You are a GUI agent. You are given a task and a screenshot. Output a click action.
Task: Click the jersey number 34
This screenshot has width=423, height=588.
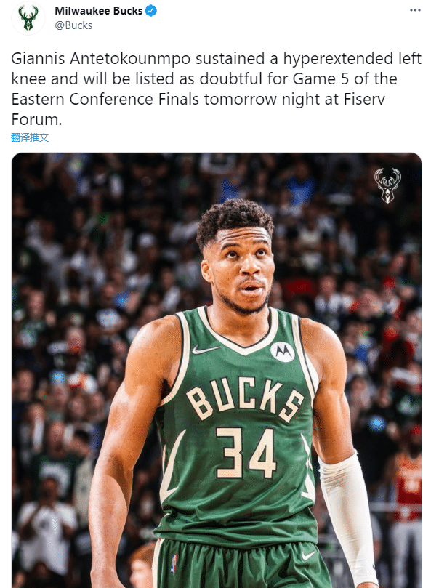[x=246, y=453]
